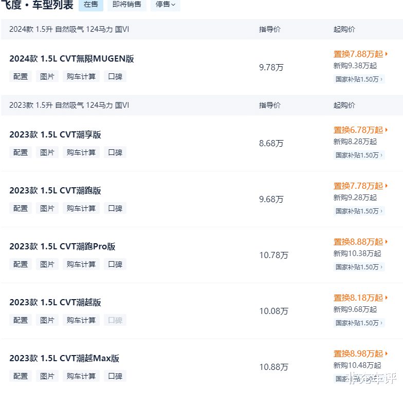Open 2024款 1.5L CVT無限MUGEN版 model link

pos(71,58)
